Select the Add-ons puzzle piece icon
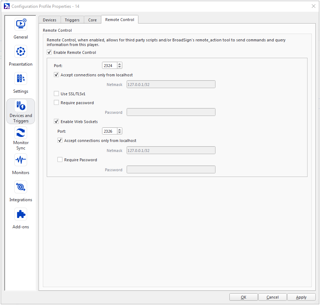Image resolution: width=320 pixels, height=305 pixels. click(21, 214)
